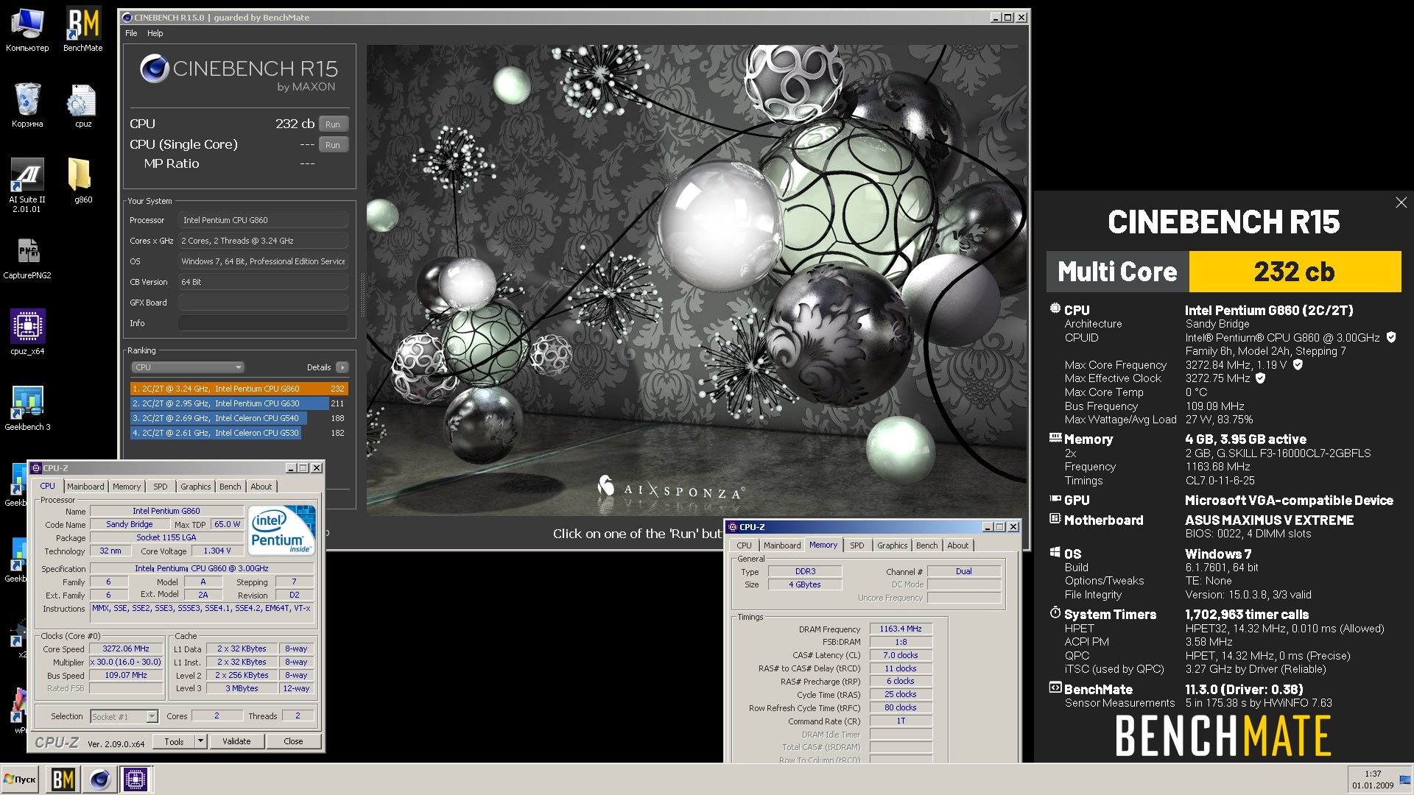Click the taskbar clock showing 1:37

pyautogui.click(x=1373, y=774)
